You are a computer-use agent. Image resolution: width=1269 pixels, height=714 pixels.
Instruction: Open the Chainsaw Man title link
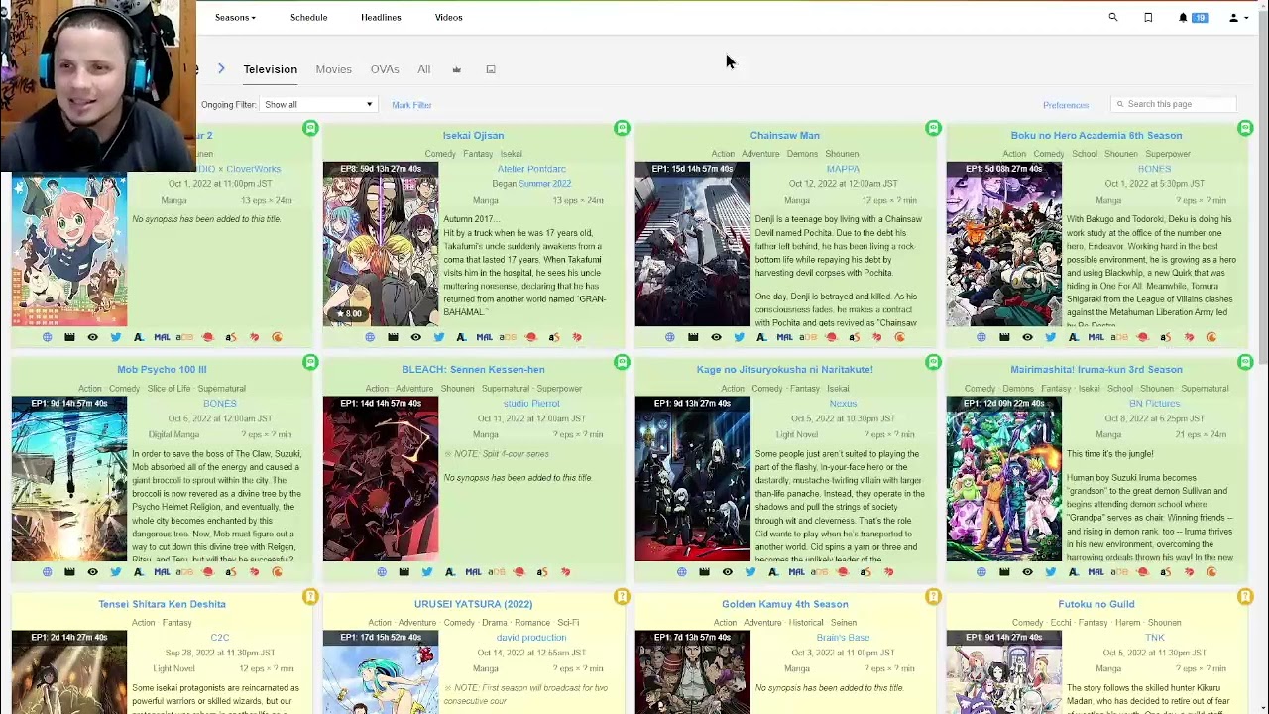point(784,135)
